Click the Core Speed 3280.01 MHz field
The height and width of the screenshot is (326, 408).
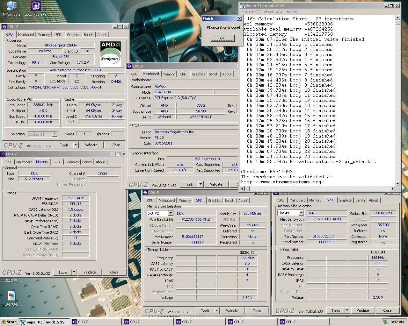43,105
